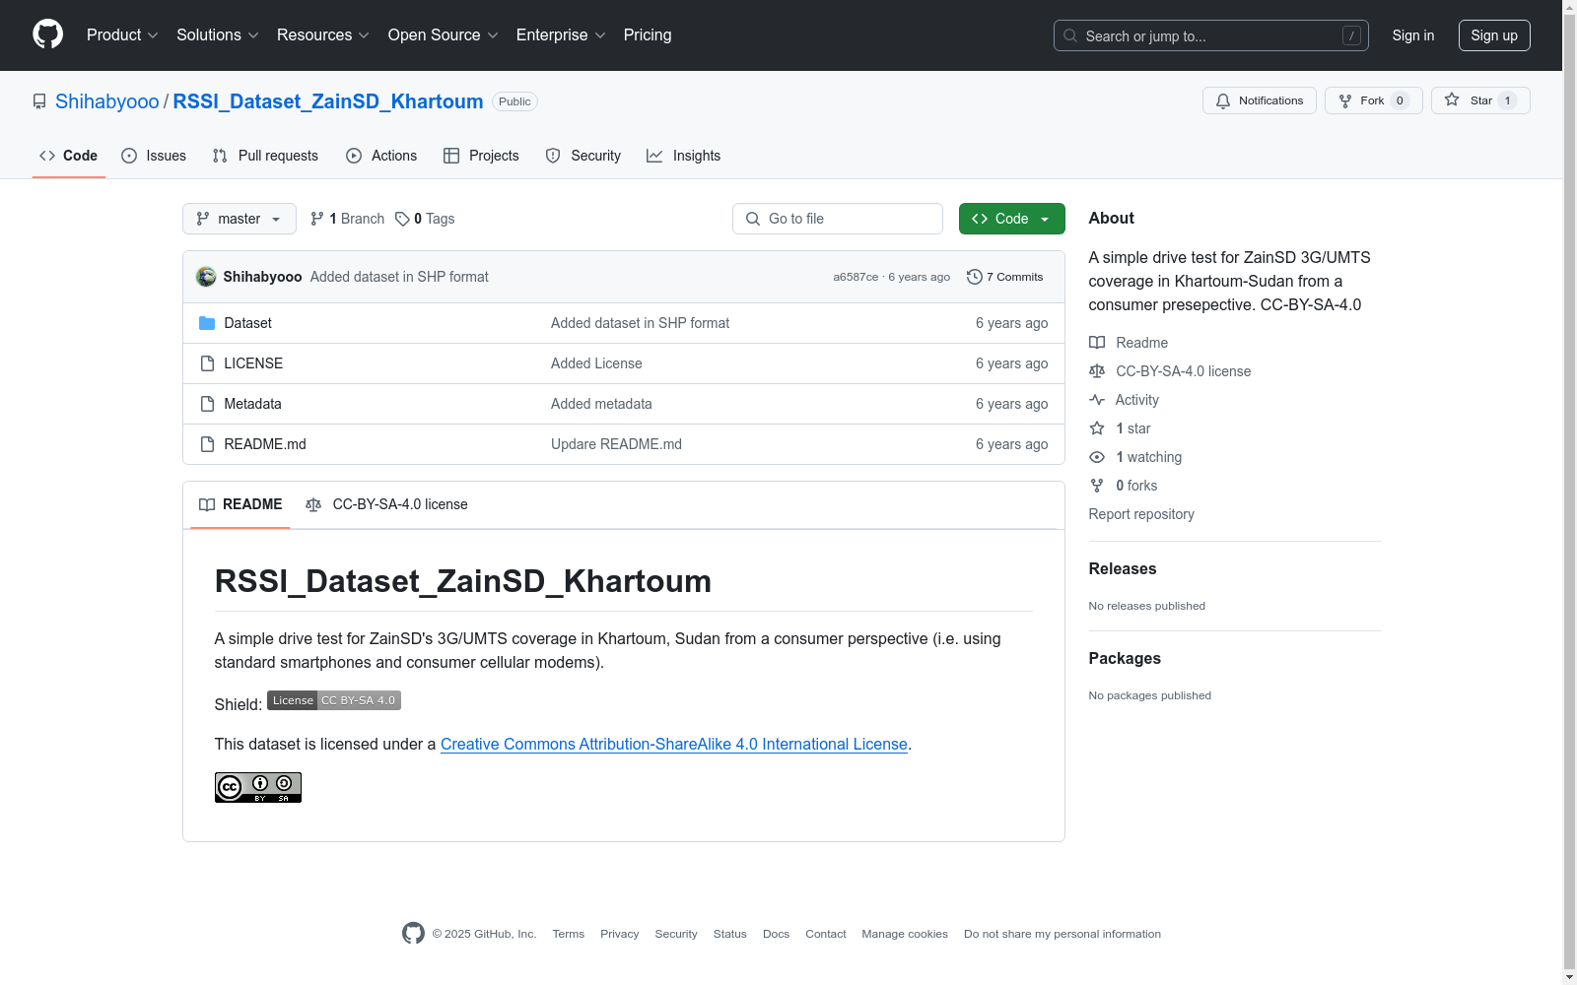Click the repository book icon beside Shihabyooo
1577x985 pixels.
[x=39, y=101]
